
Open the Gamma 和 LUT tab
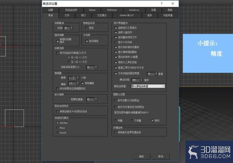127,15
